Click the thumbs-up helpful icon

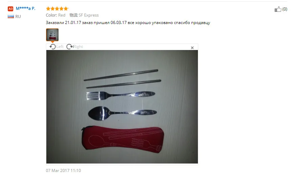click(x=278, y=9)
